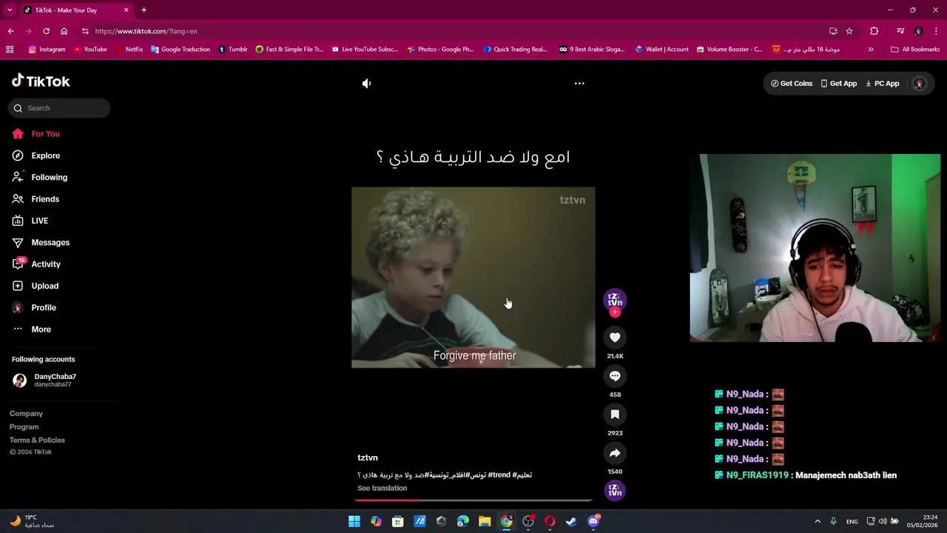Expand the Program footer section
947x533 pixels.
pyautogui.click(x=24, y=427)
